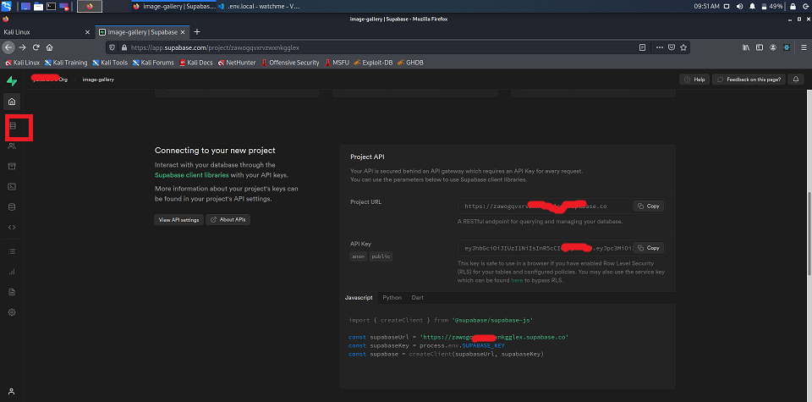Switch to .env.local VS Code taskbar window

[x=259, y=6]
